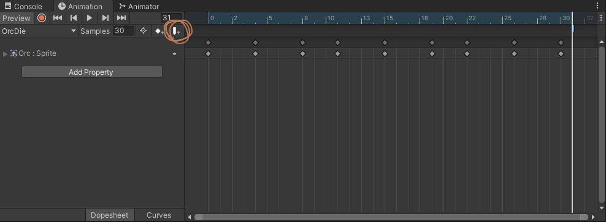Viewport: 606px width, 222px height.
Task: Jump to the next keyframe
Action: click(x=105, y=18)
